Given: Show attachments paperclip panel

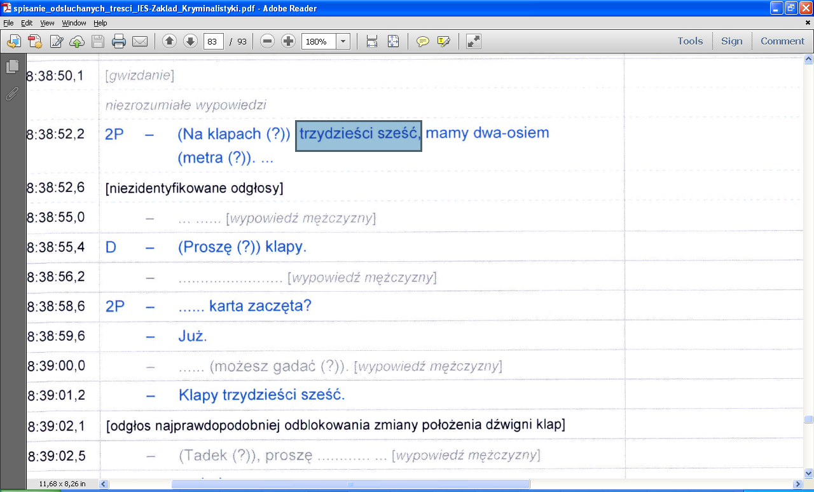Looking at the screenshot, I should [x=11, y=94].
